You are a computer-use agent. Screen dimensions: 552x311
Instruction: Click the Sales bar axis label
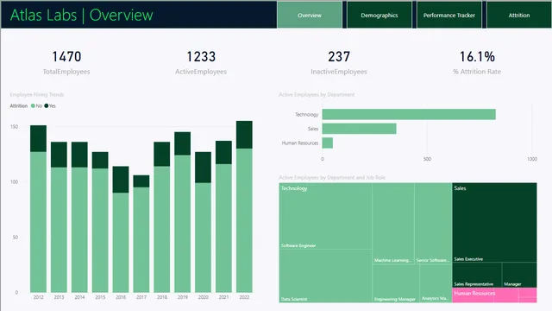pos(313,129)
